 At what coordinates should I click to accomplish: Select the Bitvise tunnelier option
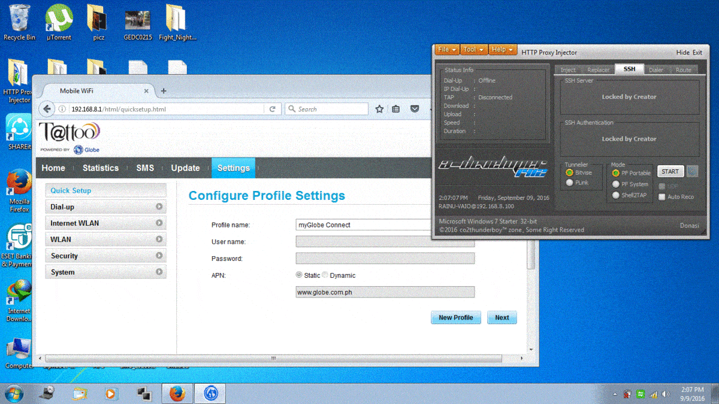569,172
